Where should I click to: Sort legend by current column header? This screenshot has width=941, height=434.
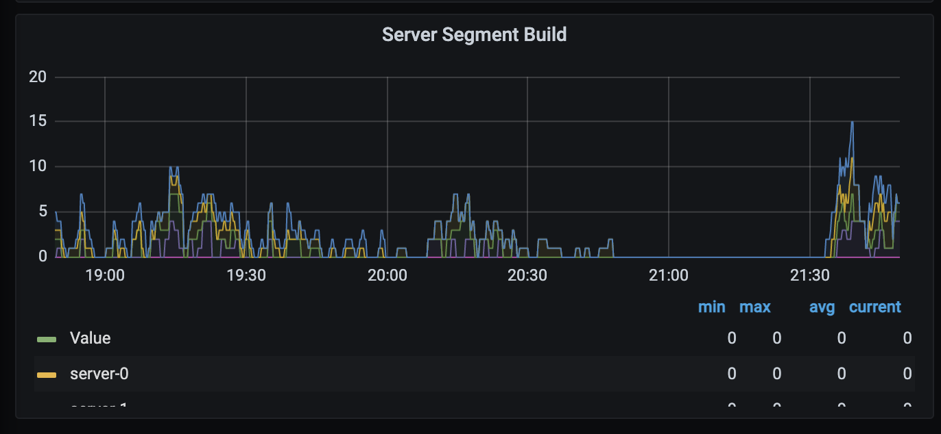tap(875, 307)
